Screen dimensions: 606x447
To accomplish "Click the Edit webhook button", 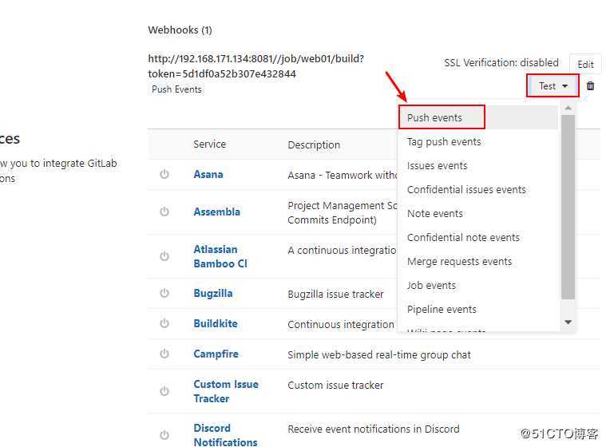I will click(x=585, y=64).
